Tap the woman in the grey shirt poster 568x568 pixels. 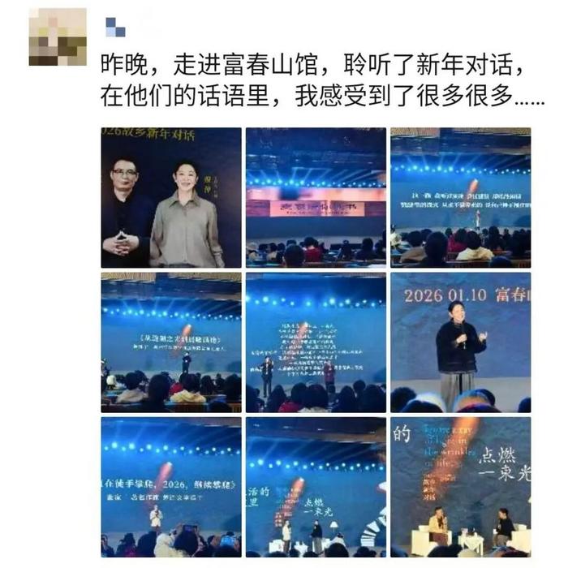pos(187,216)
